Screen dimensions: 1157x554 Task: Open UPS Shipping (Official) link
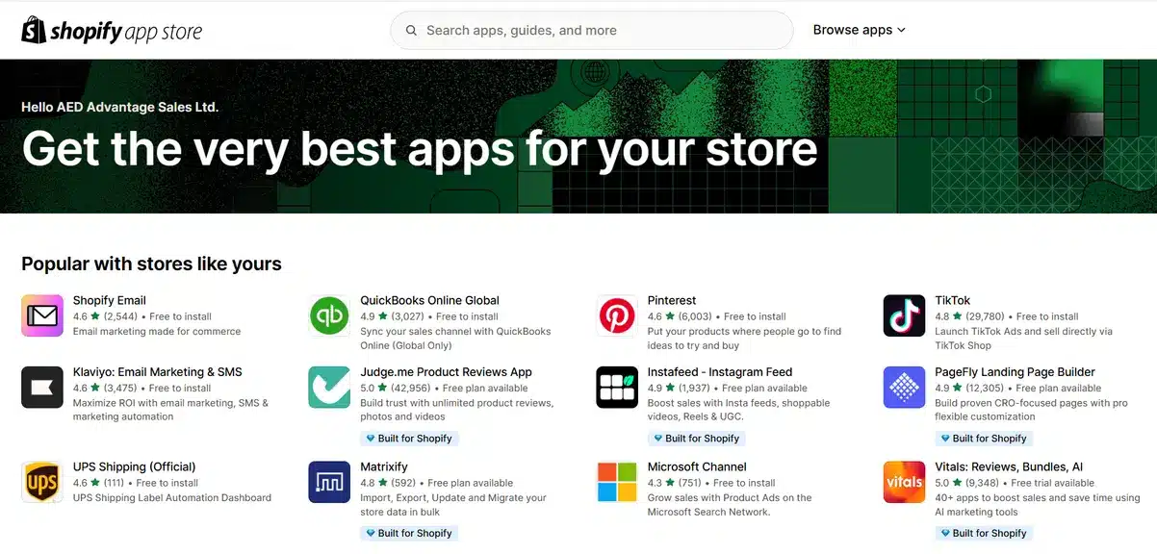(135, 466)
